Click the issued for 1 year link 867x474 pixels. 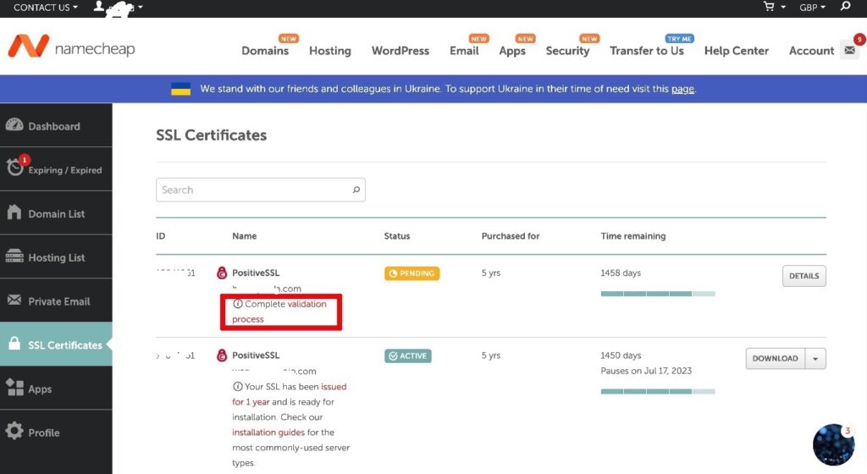290,394
